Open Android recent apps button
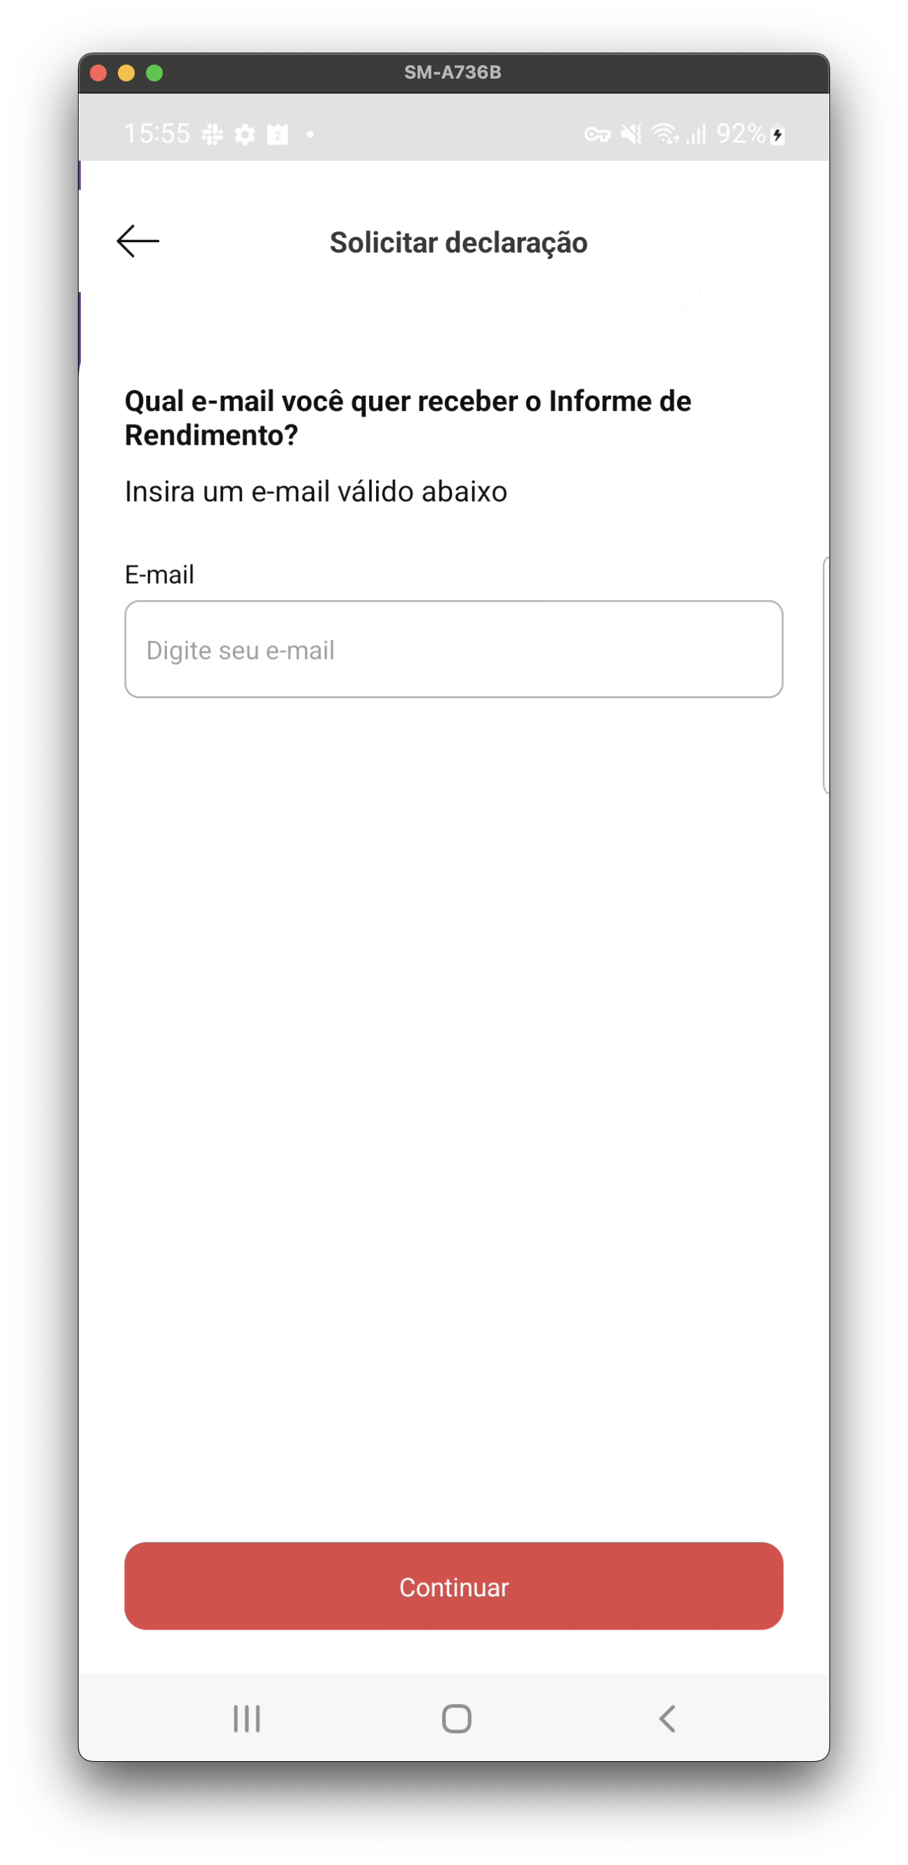 click(x=246, y=1718)
